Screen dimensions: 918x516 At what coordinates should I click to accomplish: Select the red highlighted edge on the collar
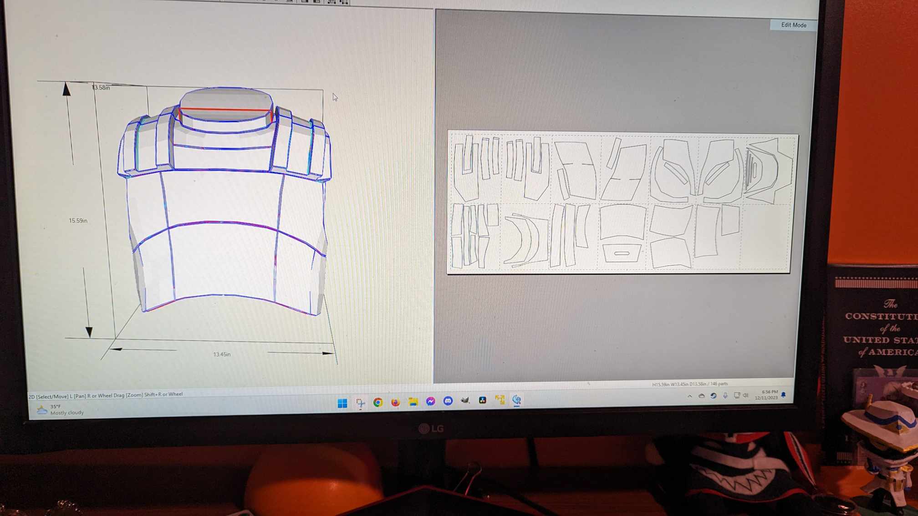(226, 110)
